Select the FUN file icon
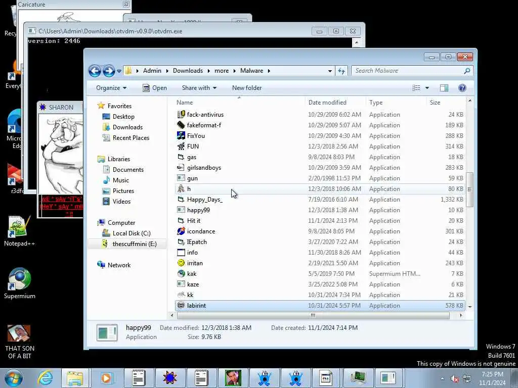The height and width of the screenshot is (388, 518). (181, 146)
